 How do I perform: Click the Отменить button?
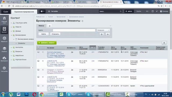[55, 34]
